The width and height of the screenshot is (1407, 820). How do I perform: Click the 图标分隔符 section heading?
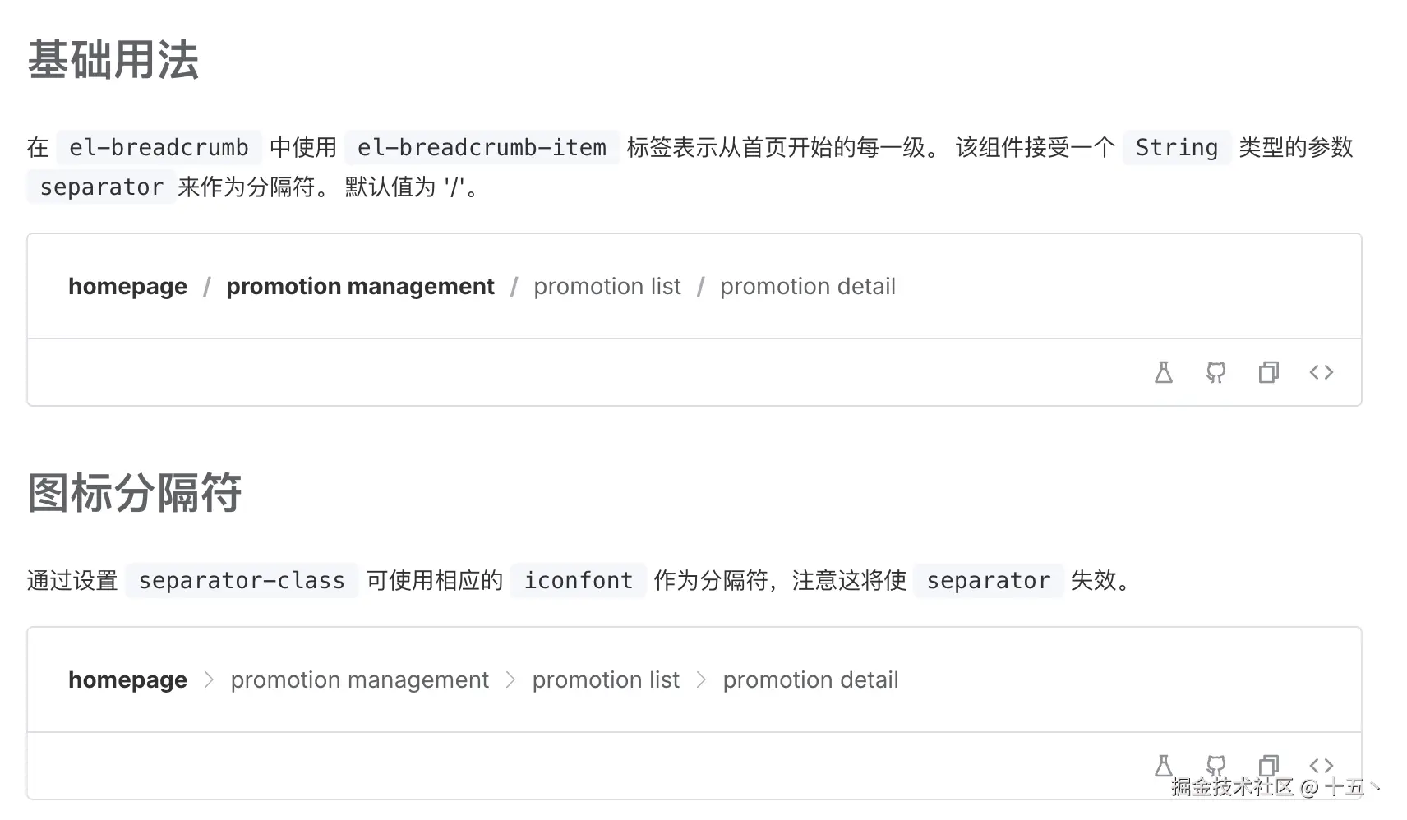[x=135, y=493]
